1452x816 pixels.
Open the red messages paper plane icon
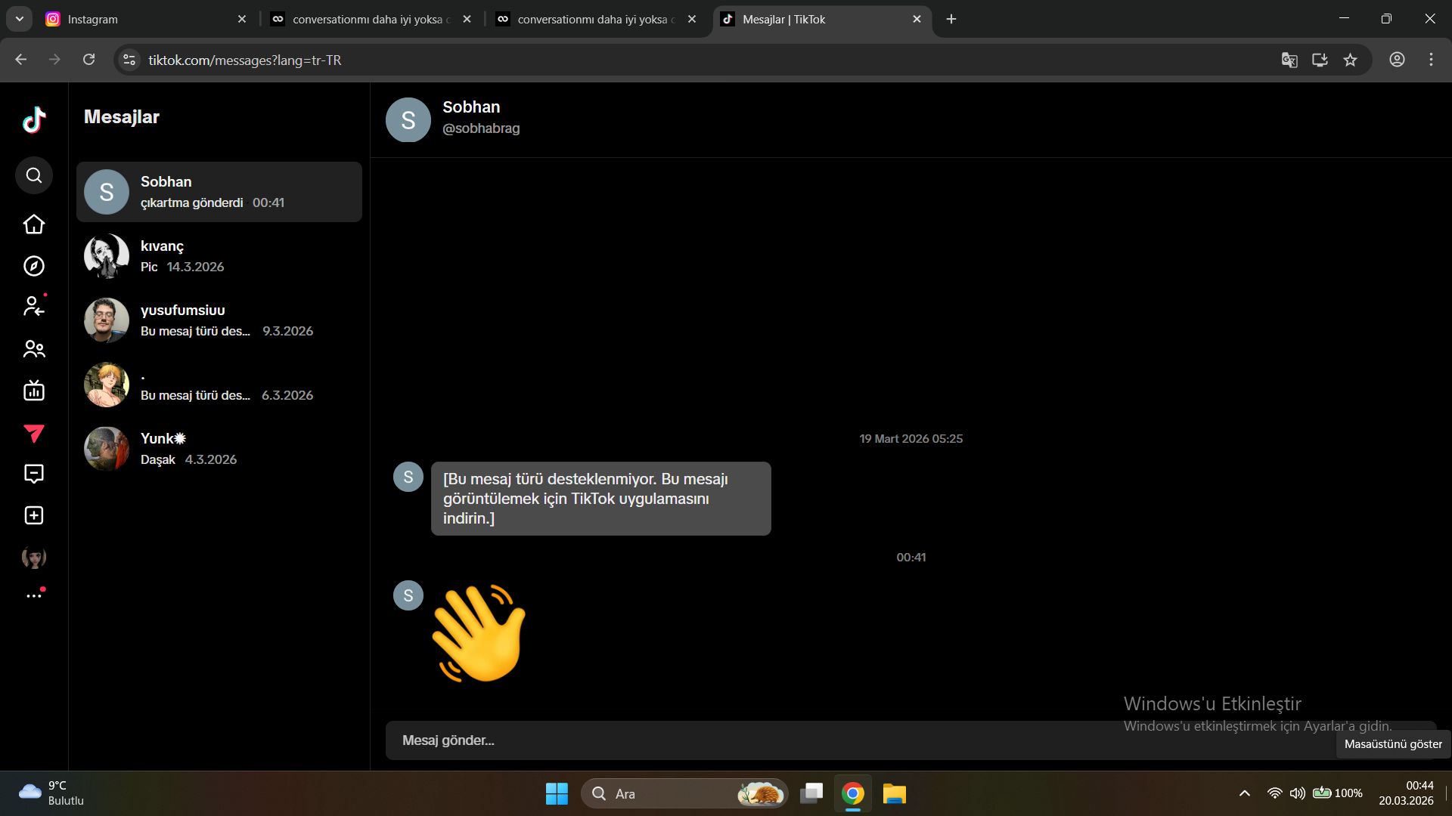point(34,433)
